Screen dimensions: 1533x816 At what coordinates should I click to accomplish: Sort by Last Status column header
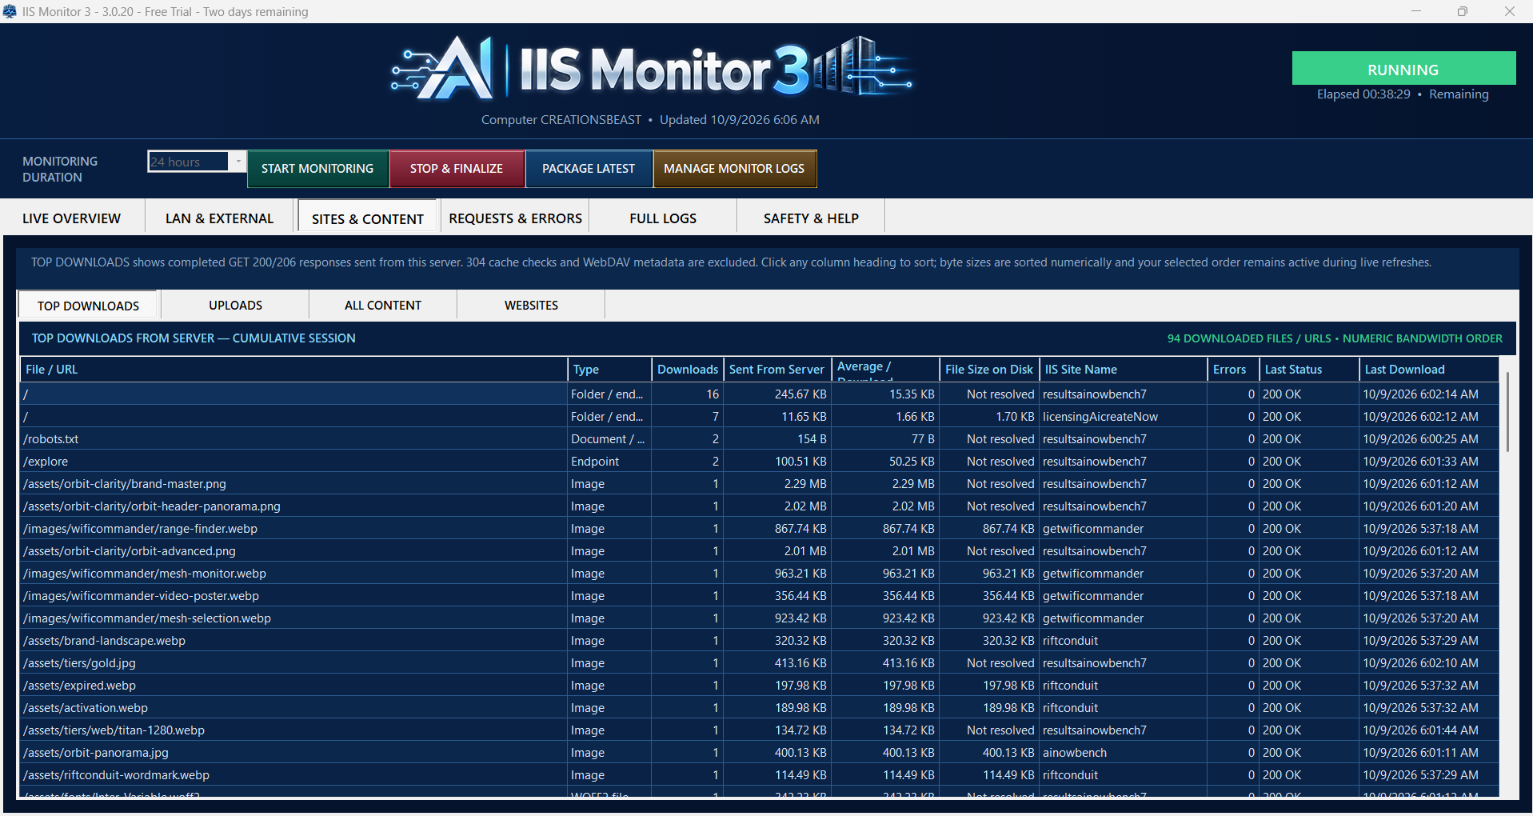1309,370
